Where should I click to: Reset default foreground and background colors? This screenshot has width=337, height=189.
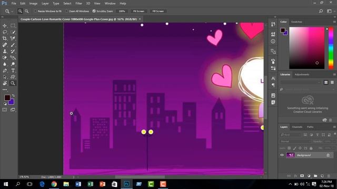pyautogui.click(x=5, y=104)
